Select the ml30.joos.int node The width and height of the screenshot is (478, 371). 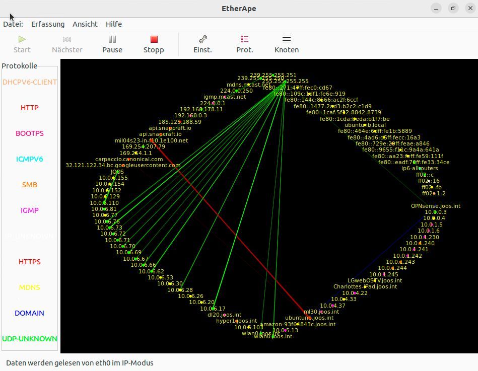point(321,312)
